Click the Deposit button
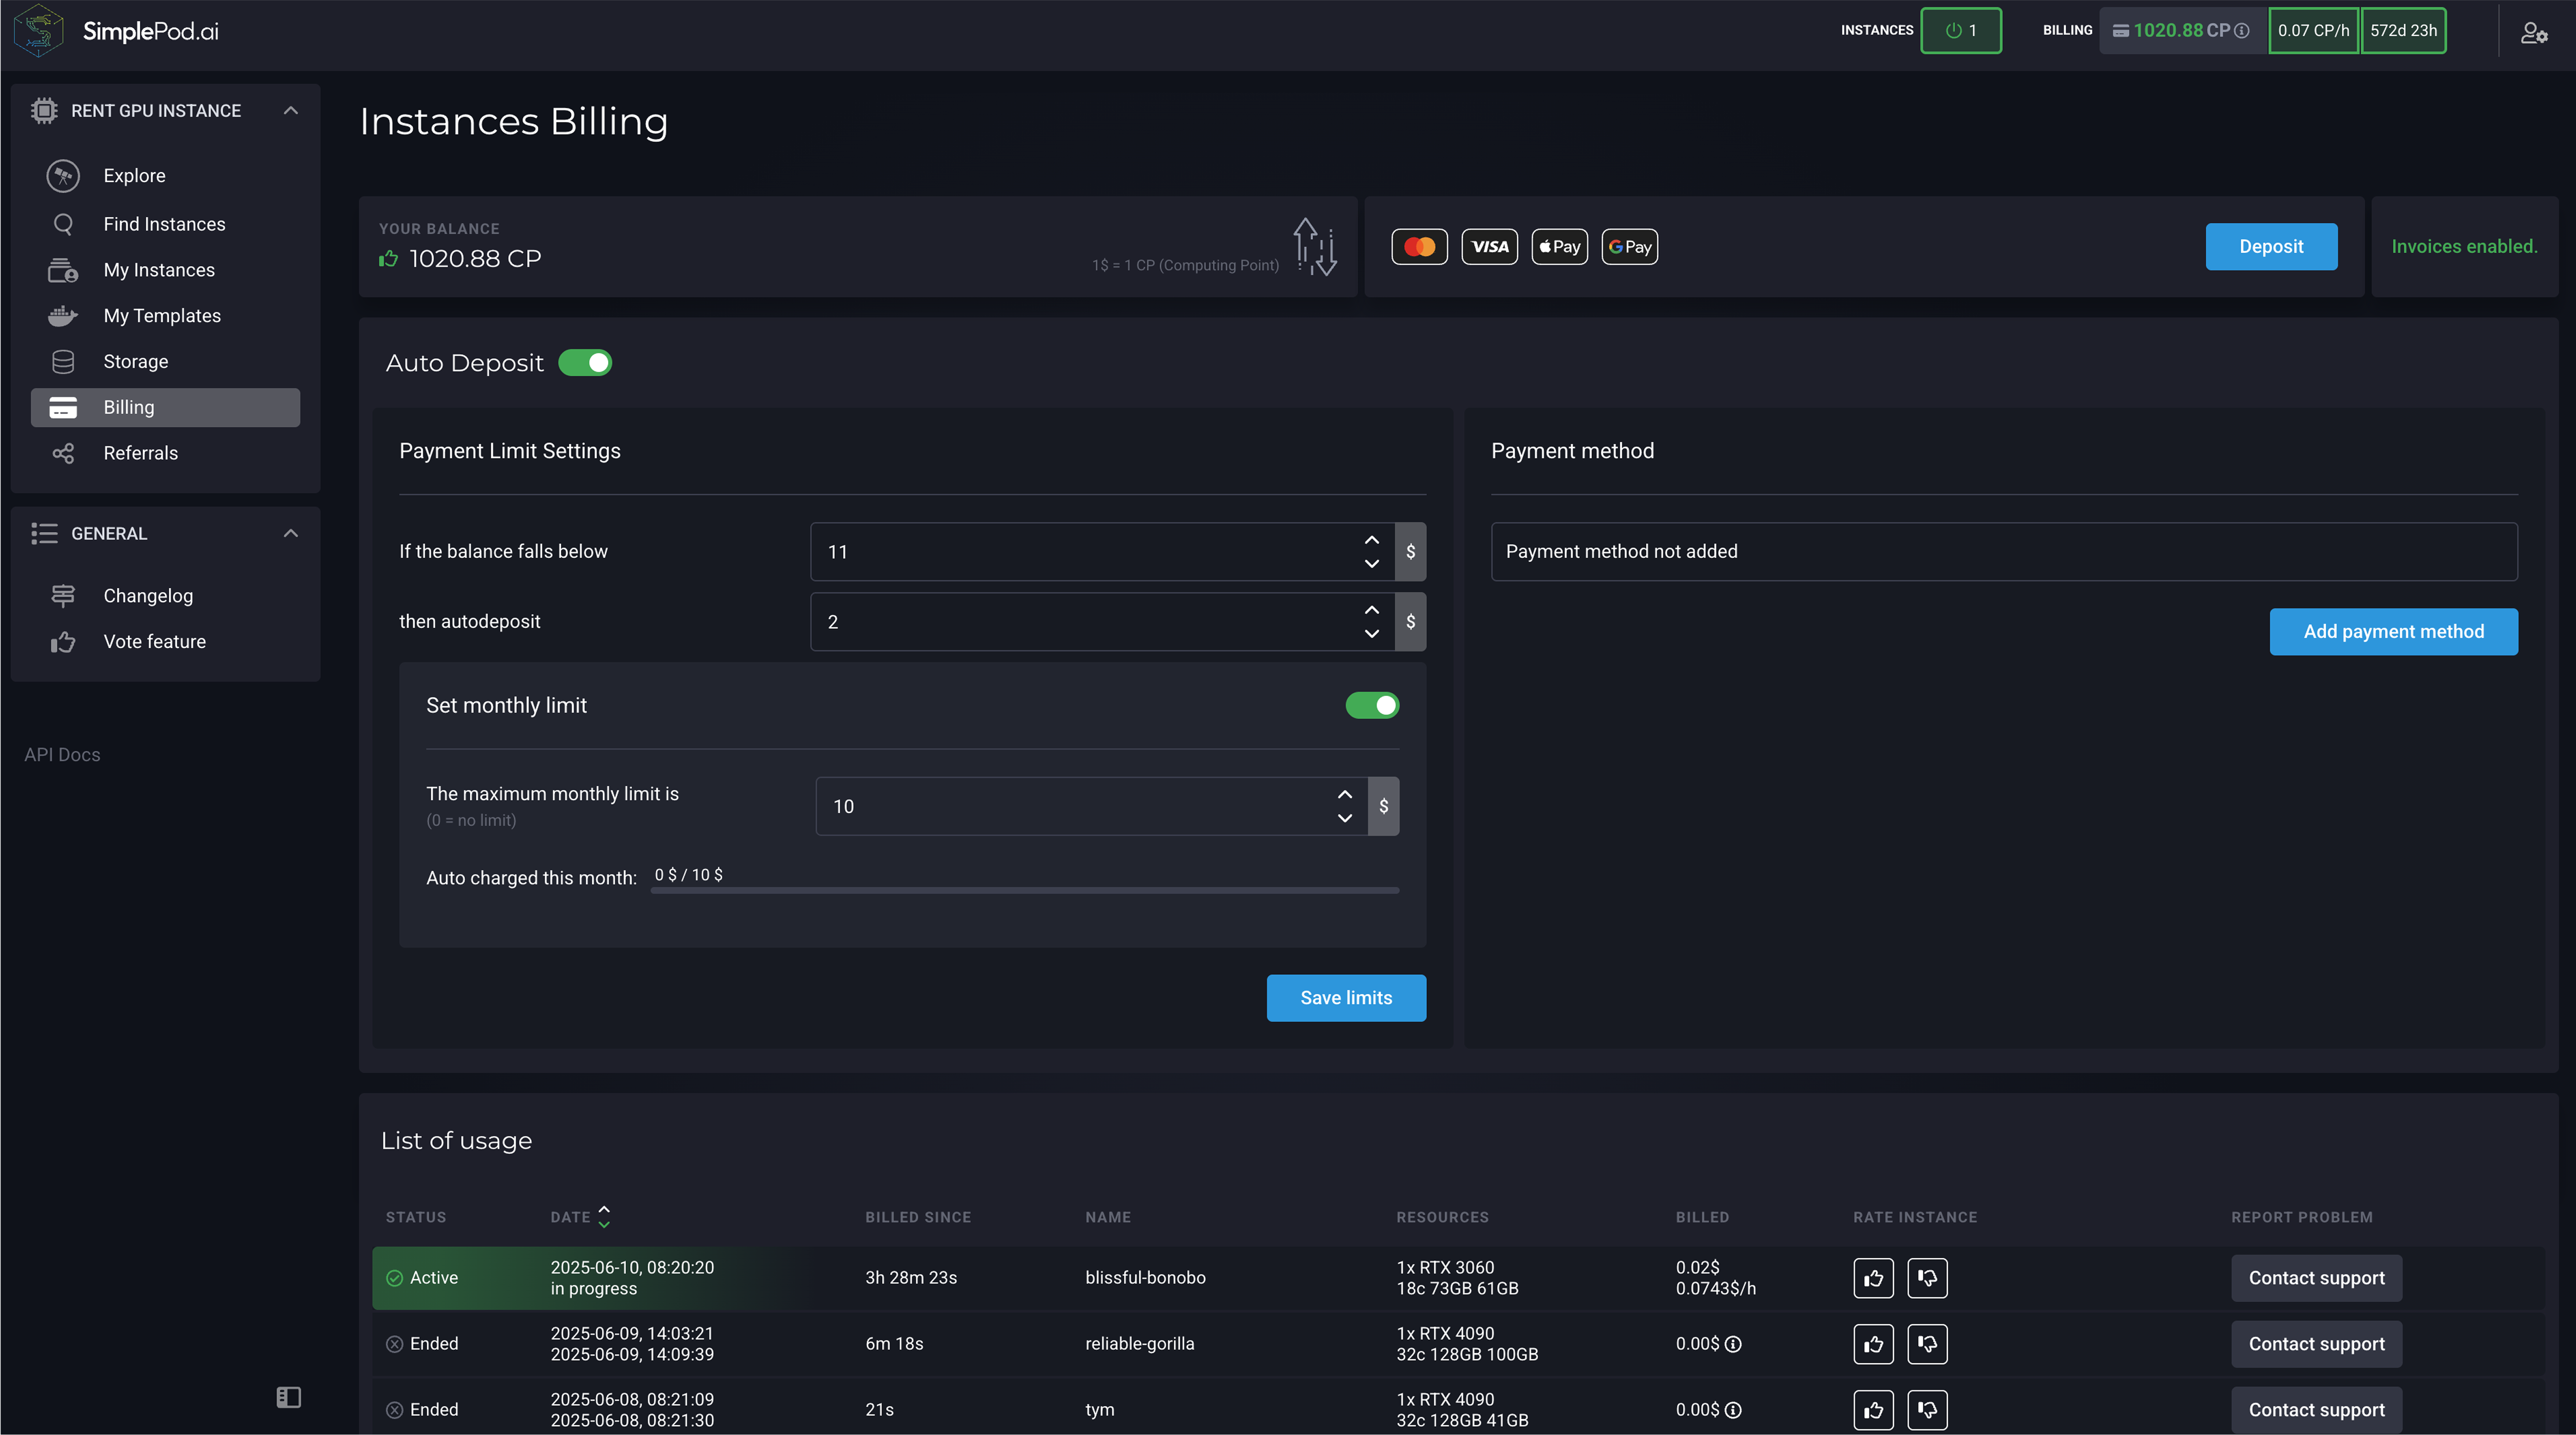This screenshot has height=1435, width=2576. pyautogui.click(x=2270, y=247)
